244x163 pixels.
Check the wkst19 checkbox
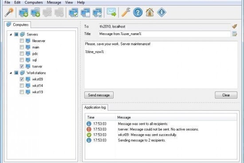click(22, 92)
